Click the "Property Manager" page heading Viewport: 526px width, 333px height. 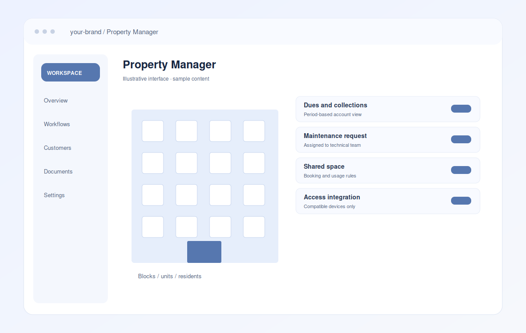(x=169, y=64)
